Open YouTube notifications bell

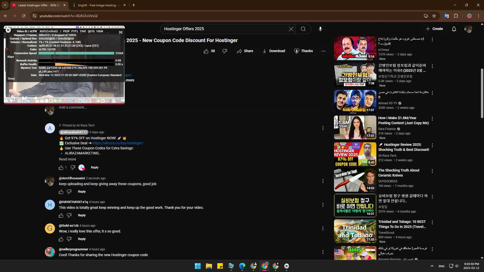(454, 29)
